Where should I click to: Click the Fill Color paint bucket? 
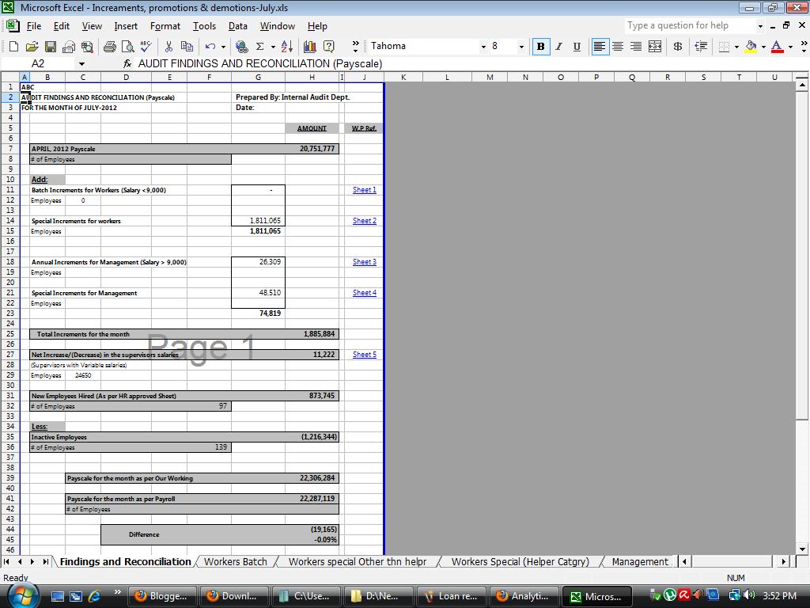click(751, 47)
